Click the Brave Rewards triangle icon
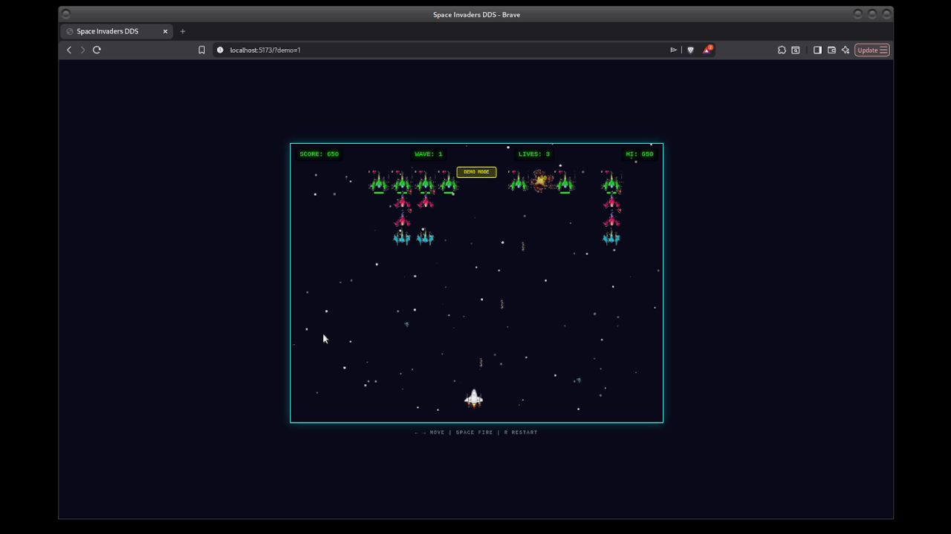This screenshot has height=534, width=951. coord(707,50)
